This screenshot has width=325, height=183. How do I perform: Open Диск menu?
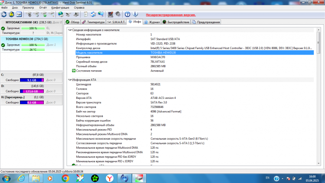click(15, 8)
